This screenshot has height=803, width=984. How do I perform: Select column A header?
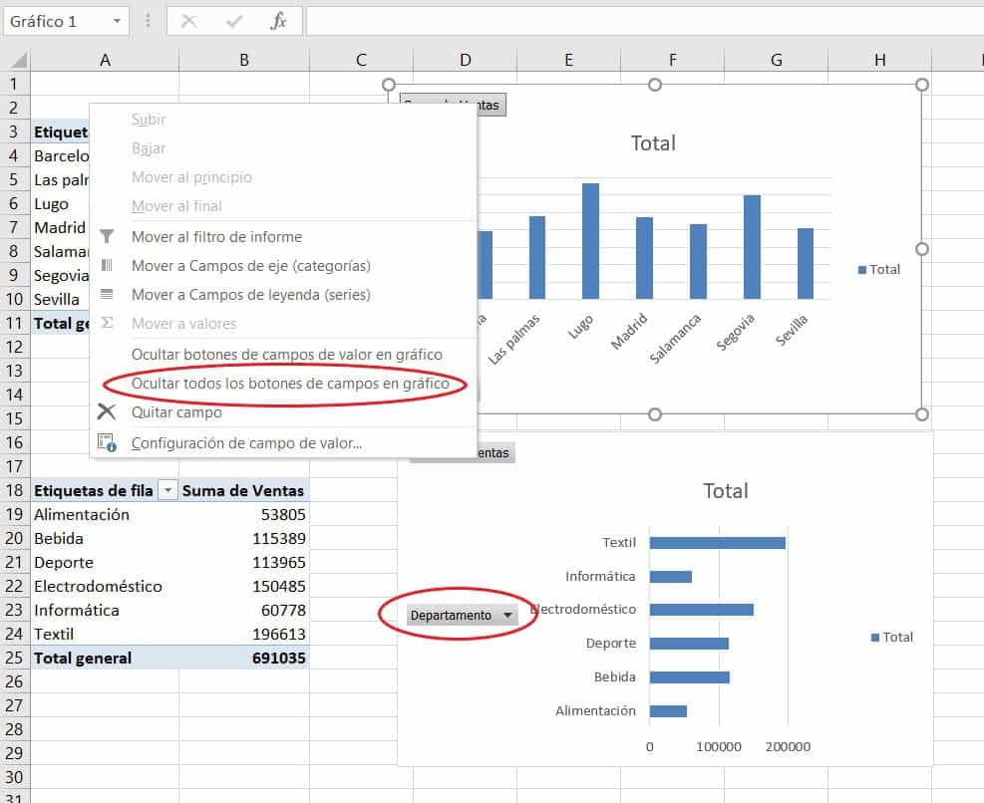click(x=105, y=60)
